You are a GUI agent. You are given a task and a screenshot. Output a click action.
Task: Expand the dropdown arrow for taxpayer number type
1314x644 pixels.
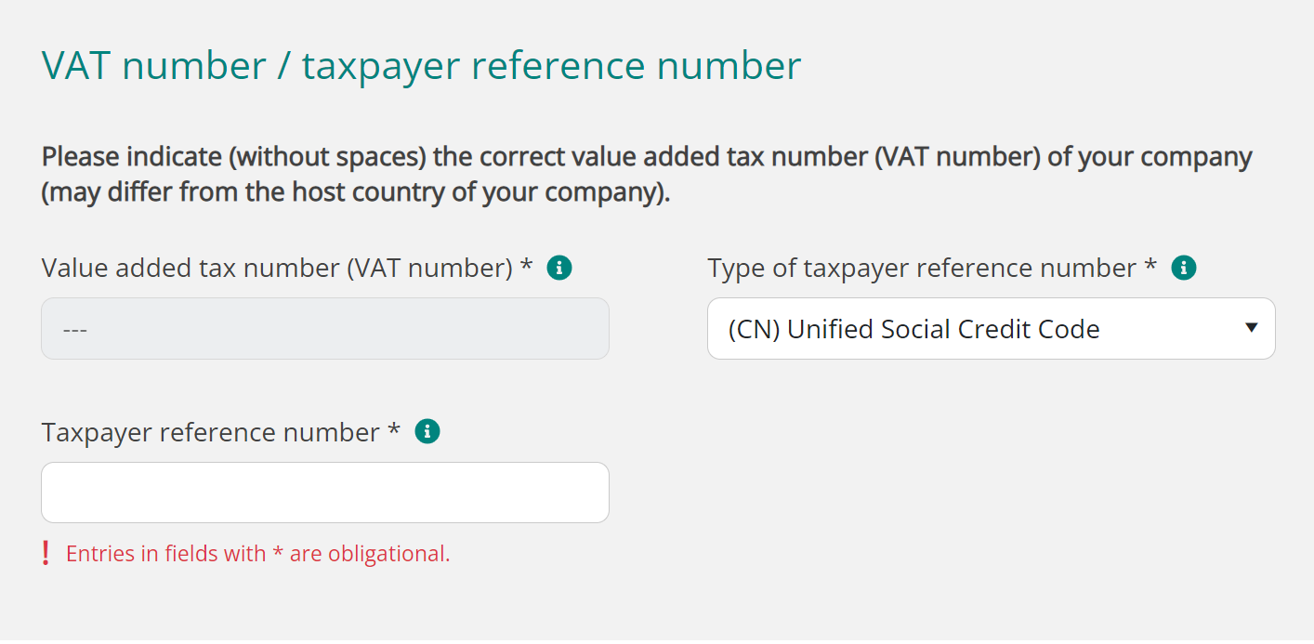1251,328
